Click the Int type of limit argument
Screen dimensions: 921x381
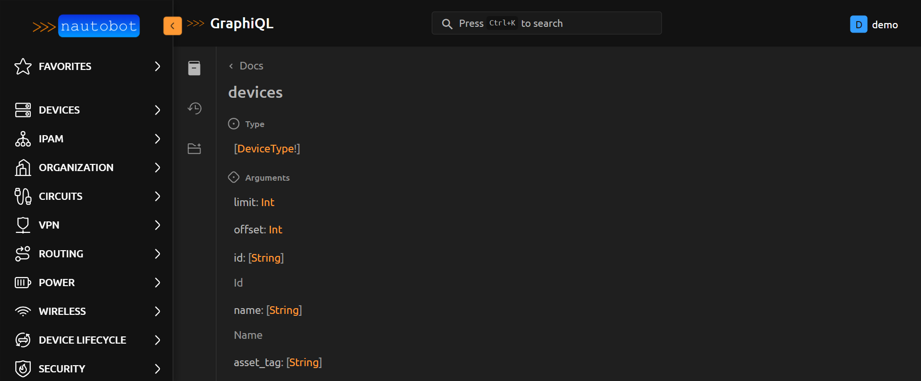tap(268, 202)
